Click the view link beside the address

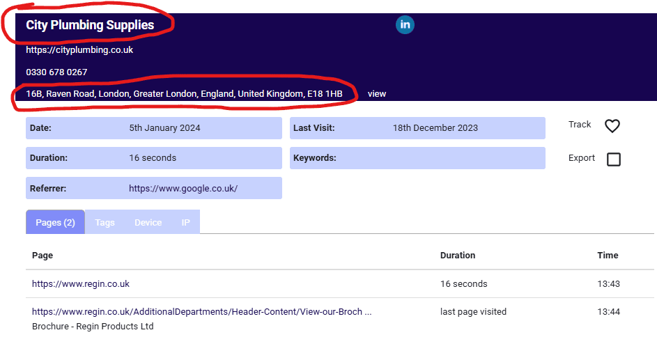tap(377, 94)
